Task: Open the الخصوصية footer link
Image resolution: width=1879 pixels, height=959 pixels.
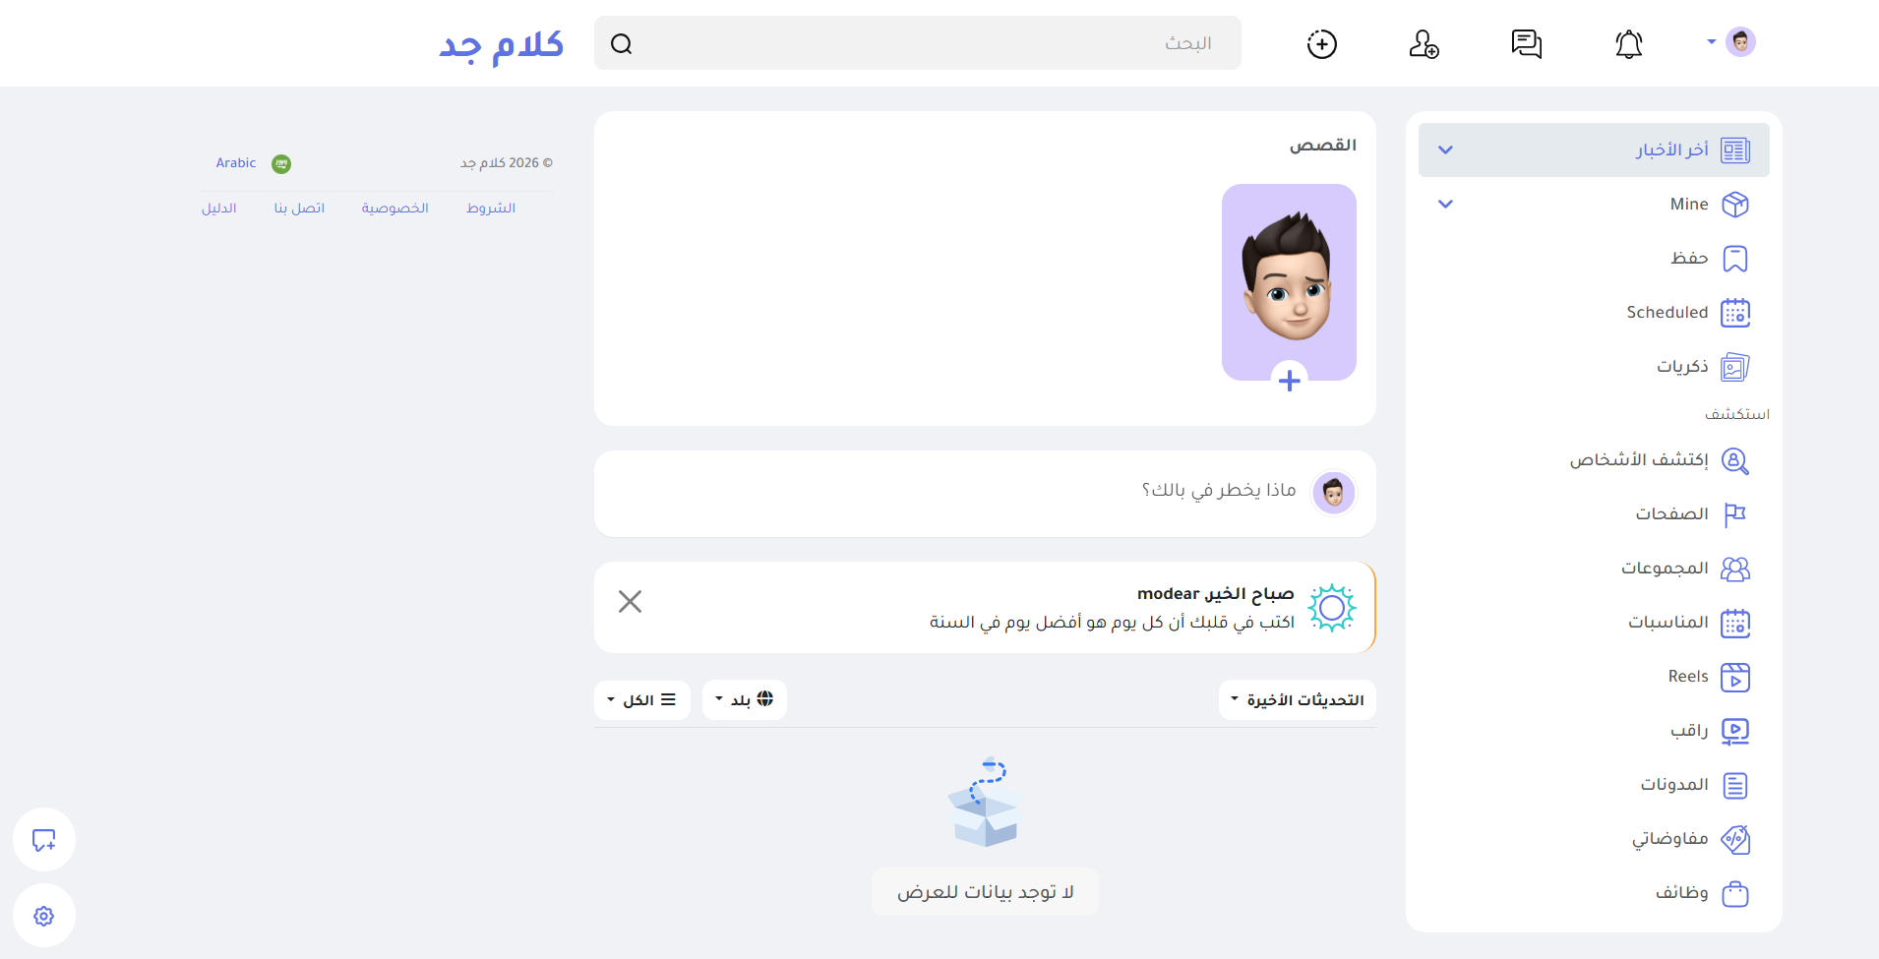Action: (394, 208)
